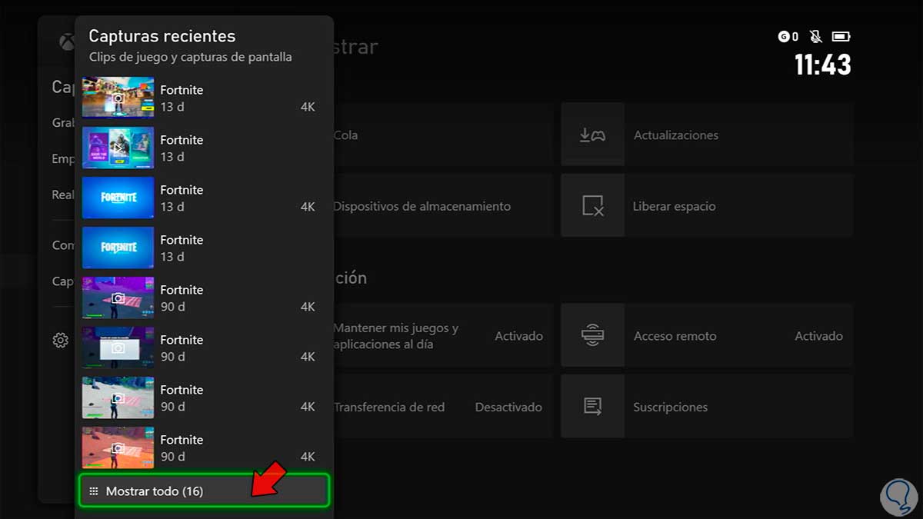This screenshot has width=923, height=519.
Task: Open the 90 d Fortnite capture with gray snowy ground
Action: 204,398
